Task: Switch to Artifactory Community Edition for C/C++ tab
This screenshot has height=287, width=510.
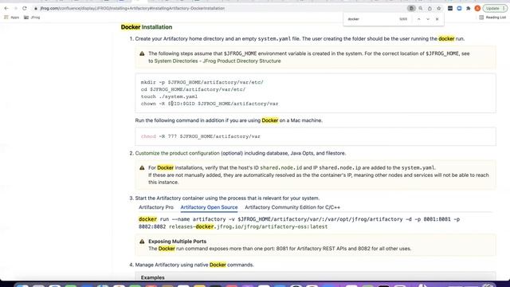Action: point(292,207)
